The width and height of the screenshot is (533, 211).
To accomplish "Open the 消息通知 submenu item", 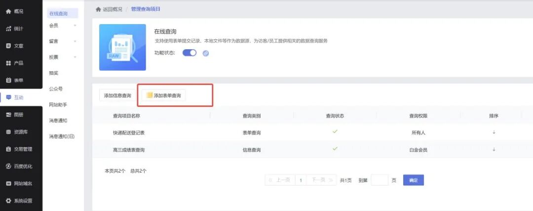I will [x=58, y=121].
